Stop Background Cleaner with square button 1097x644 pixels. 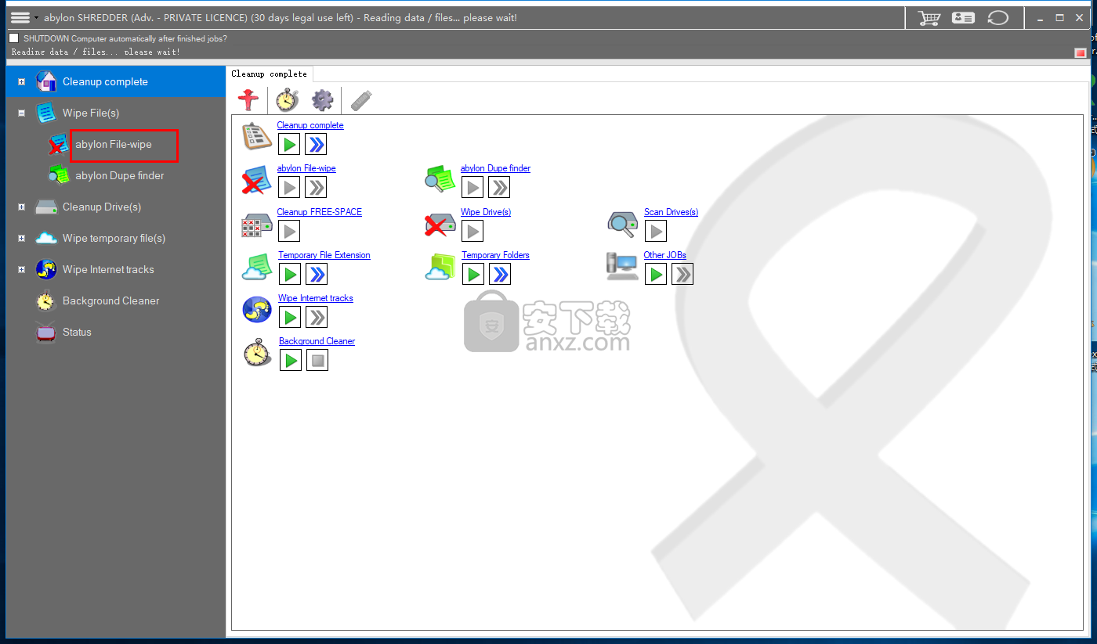[x=317, y=360]
